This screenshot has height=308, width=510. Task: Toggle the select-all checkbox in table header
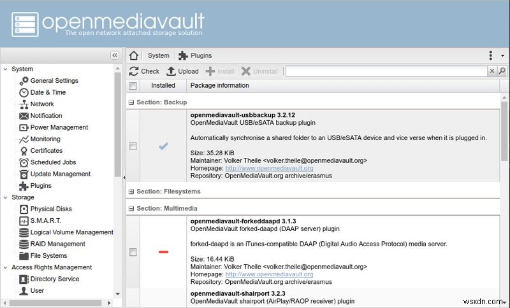(x=133, y=86)
